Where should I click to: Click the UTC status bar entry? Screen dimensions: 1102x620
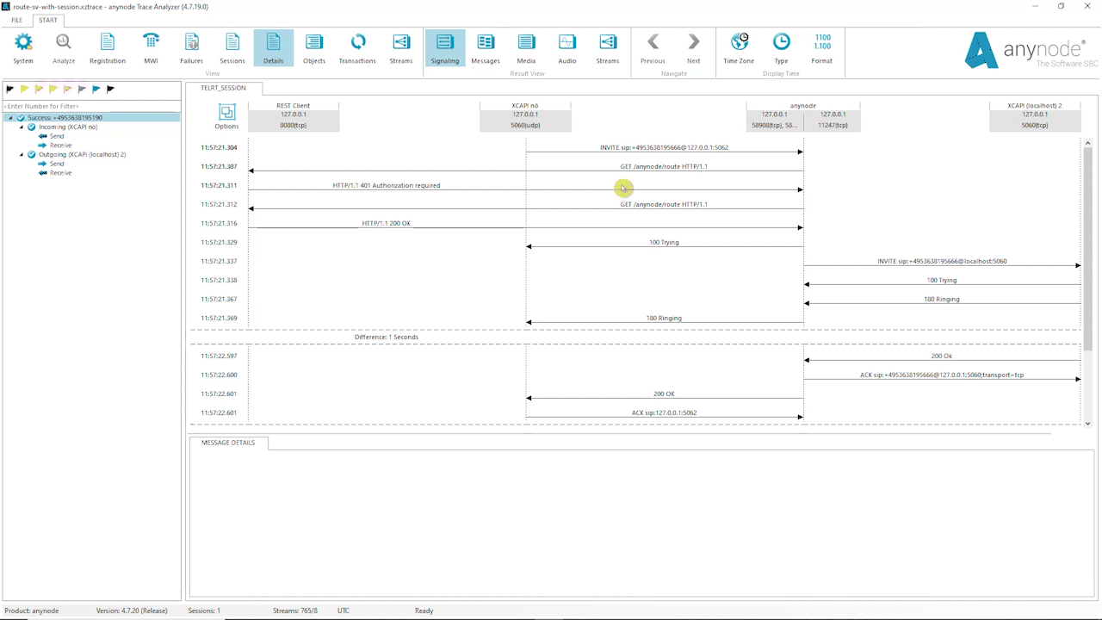pyautogui.click(x=344, y=611)
